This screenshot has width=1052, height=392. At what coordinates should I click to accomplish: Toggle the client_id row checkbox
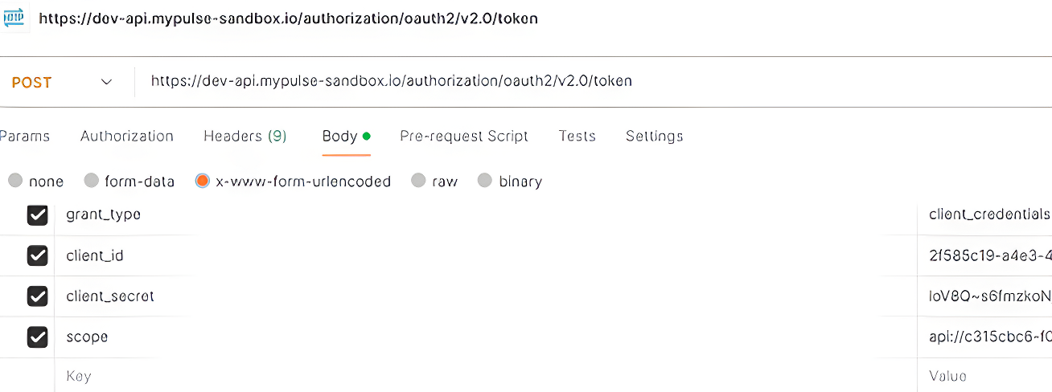[37, 255]
